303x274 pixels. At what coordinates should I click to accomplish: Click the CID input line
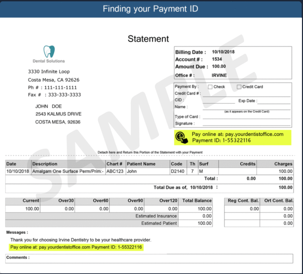(219, 101)
